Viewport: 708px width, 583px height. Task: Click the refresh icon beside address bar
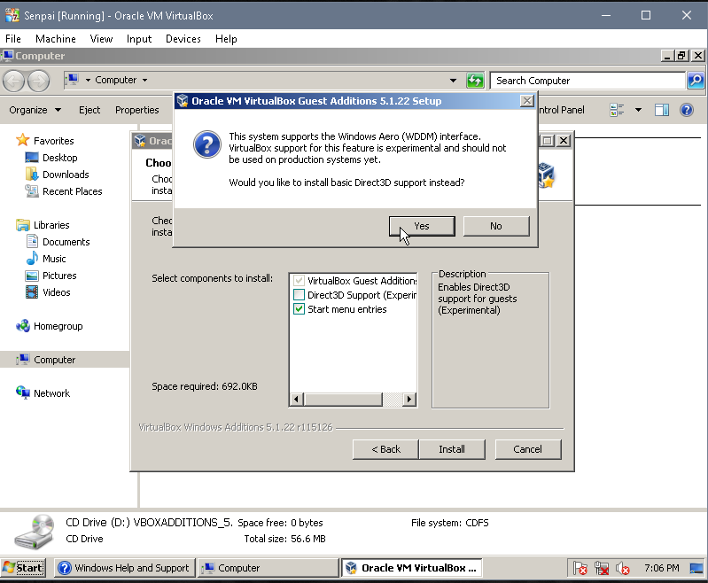tap(475, 81)
